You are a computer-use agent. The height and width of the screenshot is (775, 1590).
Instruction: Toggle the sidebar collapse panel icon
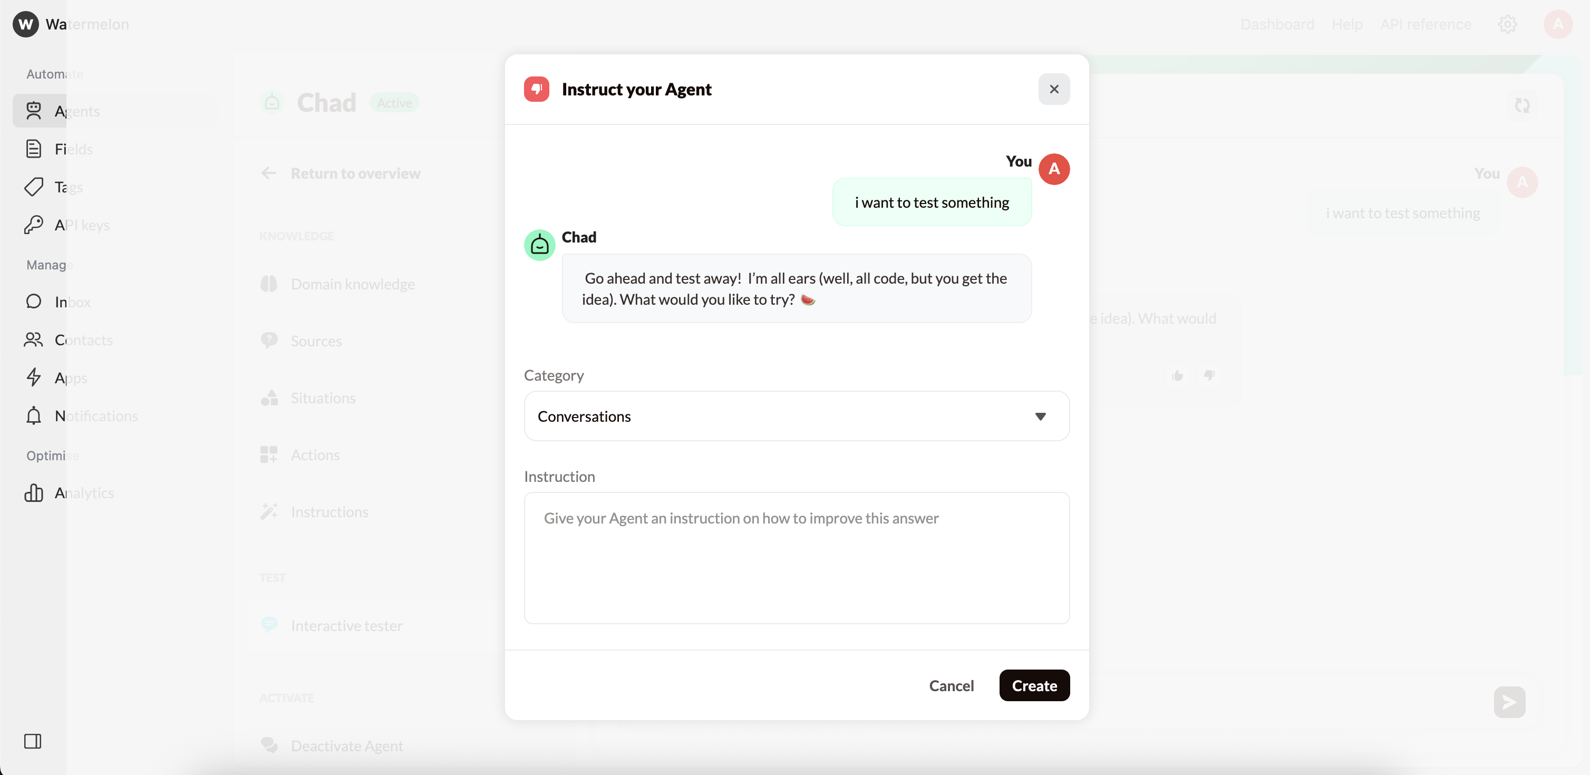pos(33,741)
